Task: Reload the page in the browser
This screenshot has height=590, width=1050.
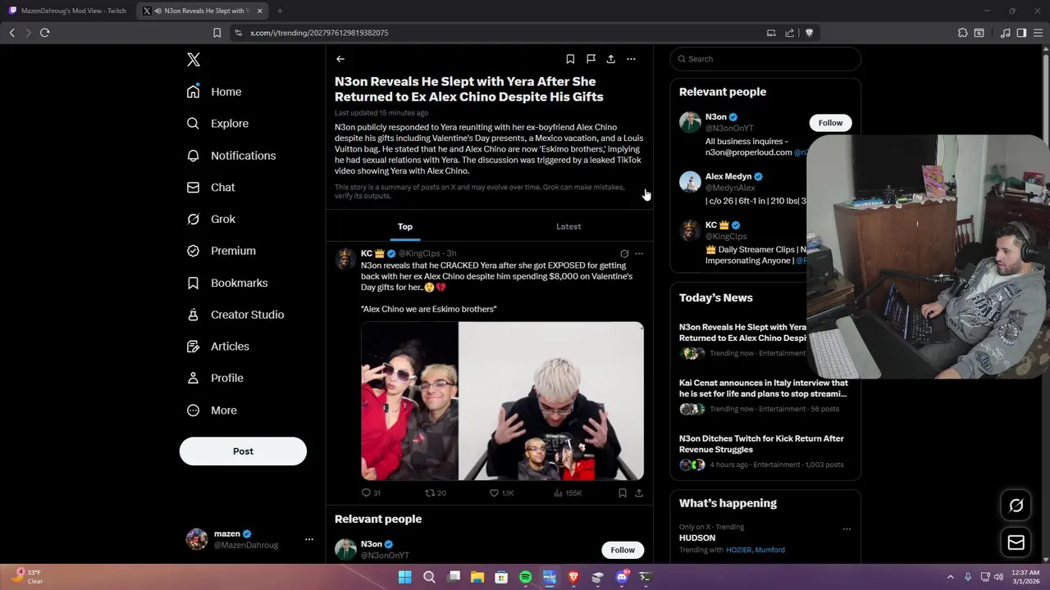Action: (45, 33)
